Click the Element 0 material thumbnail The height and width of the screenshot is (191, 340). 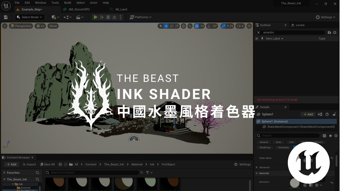[x=295, y=183]
